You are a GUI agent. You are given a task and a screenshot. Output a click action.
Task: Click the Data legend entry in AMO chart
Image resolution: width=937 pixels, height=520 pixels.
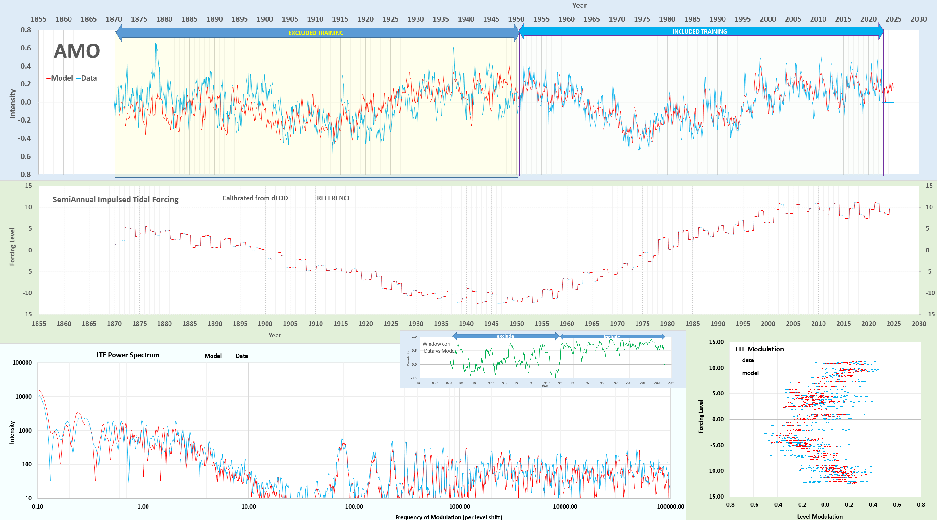click(87, 78)
